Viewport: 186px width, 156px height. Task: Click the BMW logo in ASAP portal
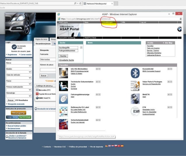(x=180, y=29)
